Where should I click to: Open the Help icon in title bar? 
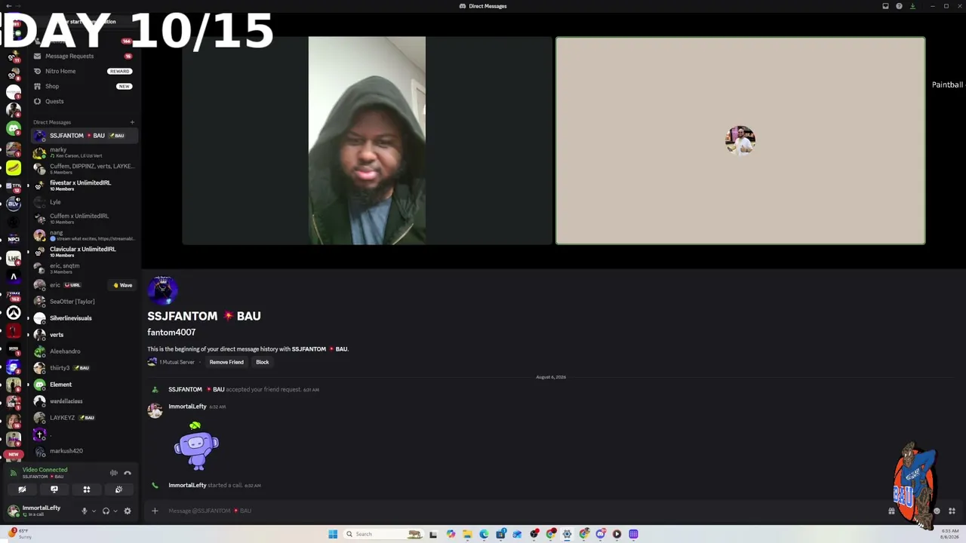(899, 6)
